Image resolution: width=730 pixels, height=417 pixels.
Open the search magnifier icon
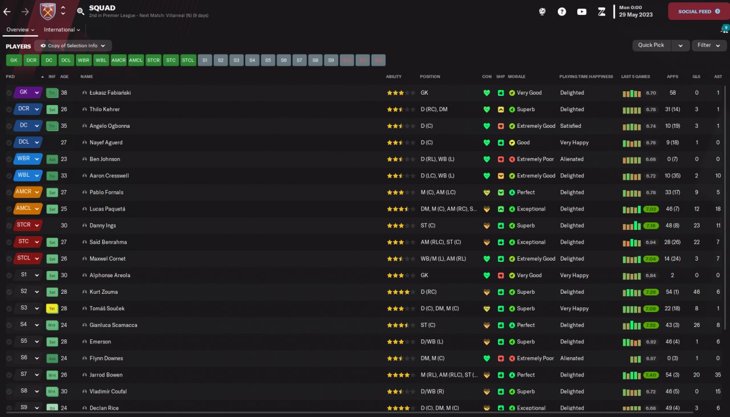pos(80,11)
